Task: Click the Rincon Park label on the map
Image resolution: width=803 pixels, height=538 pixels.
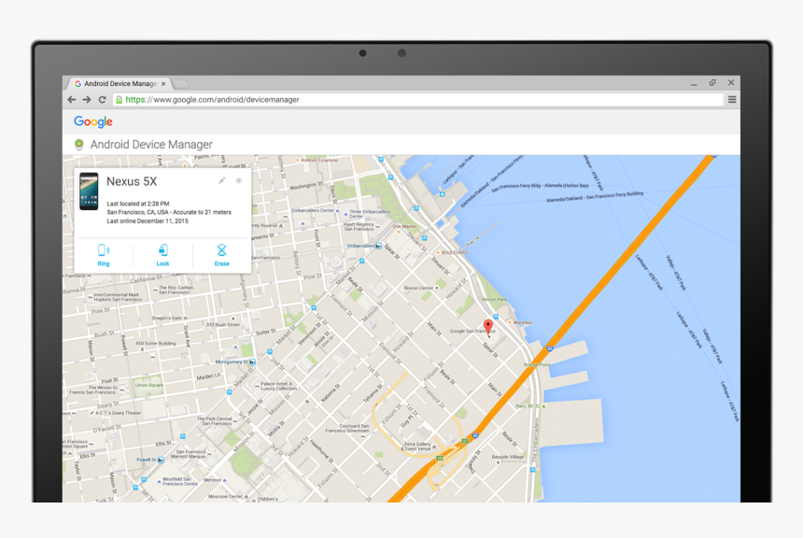Action: (494, 299)
